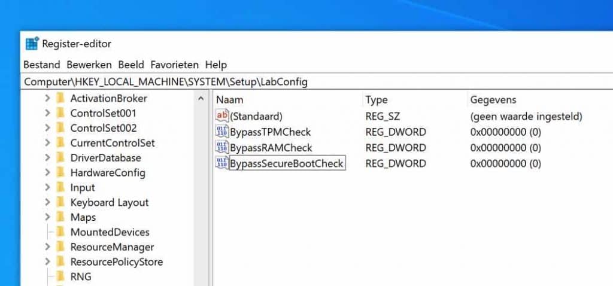
Task: Expand the CurrentControlSet key
Action: 48,143
